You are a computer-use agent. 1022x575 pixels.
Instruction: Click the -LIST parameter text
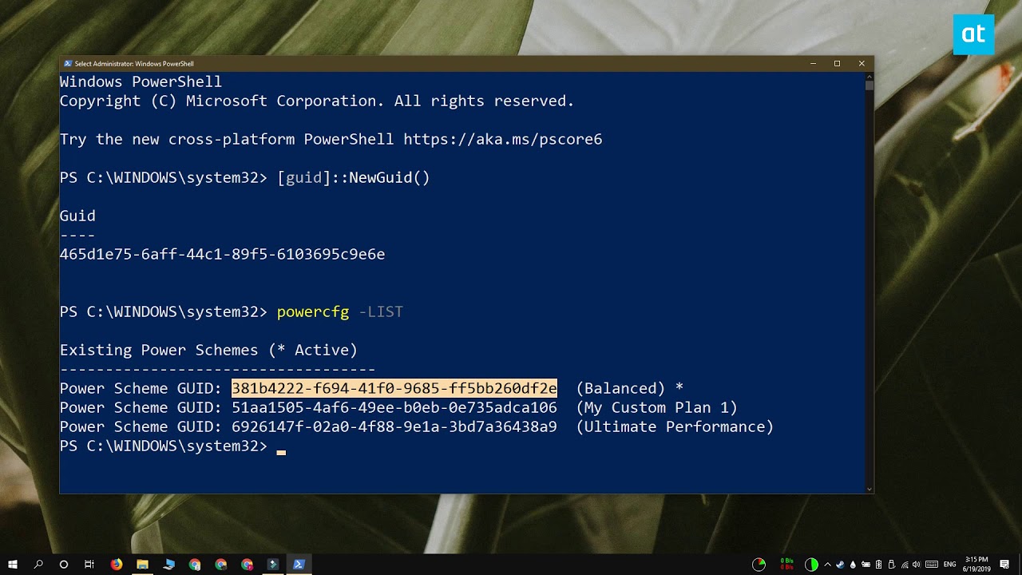[x=381, y=311]
